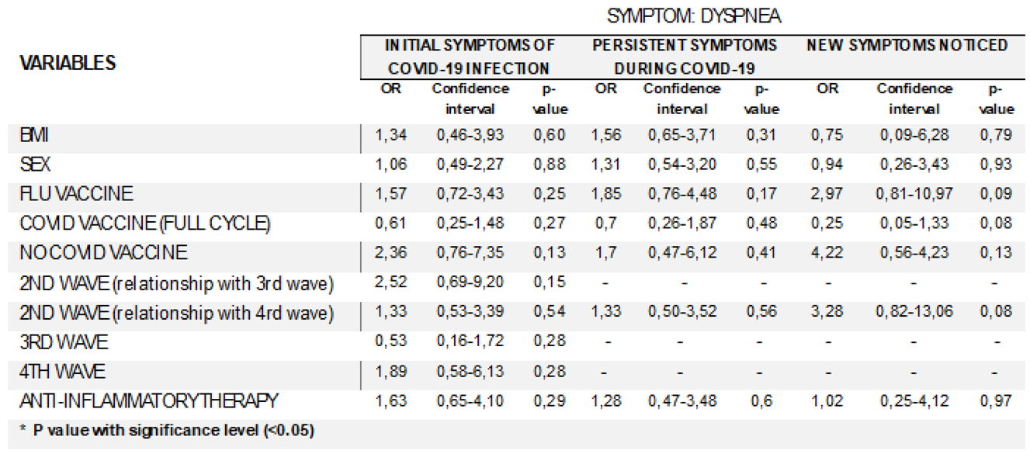Screen dimensions: 1030x454
Task: Click the 3RD WAVE row label
Action: click(x=64, y=342)
